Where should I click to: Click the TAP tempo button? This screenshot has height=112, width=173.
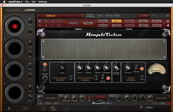pos(154,16)
